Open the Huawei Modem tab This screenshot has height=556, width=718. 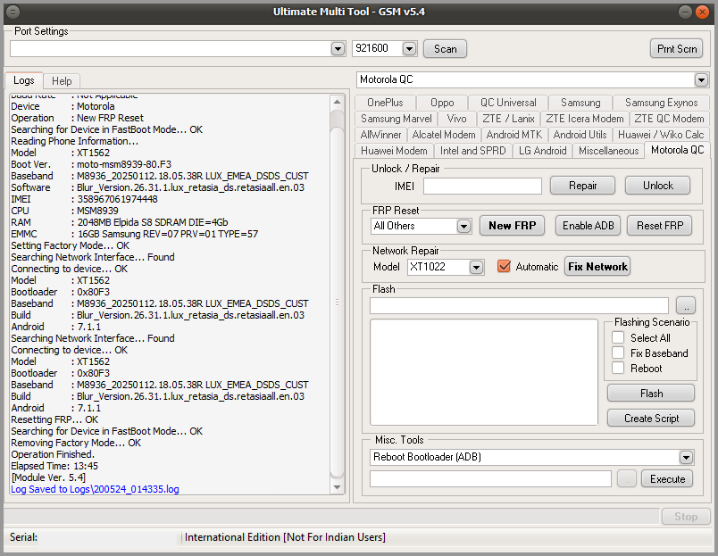[394, 151]
